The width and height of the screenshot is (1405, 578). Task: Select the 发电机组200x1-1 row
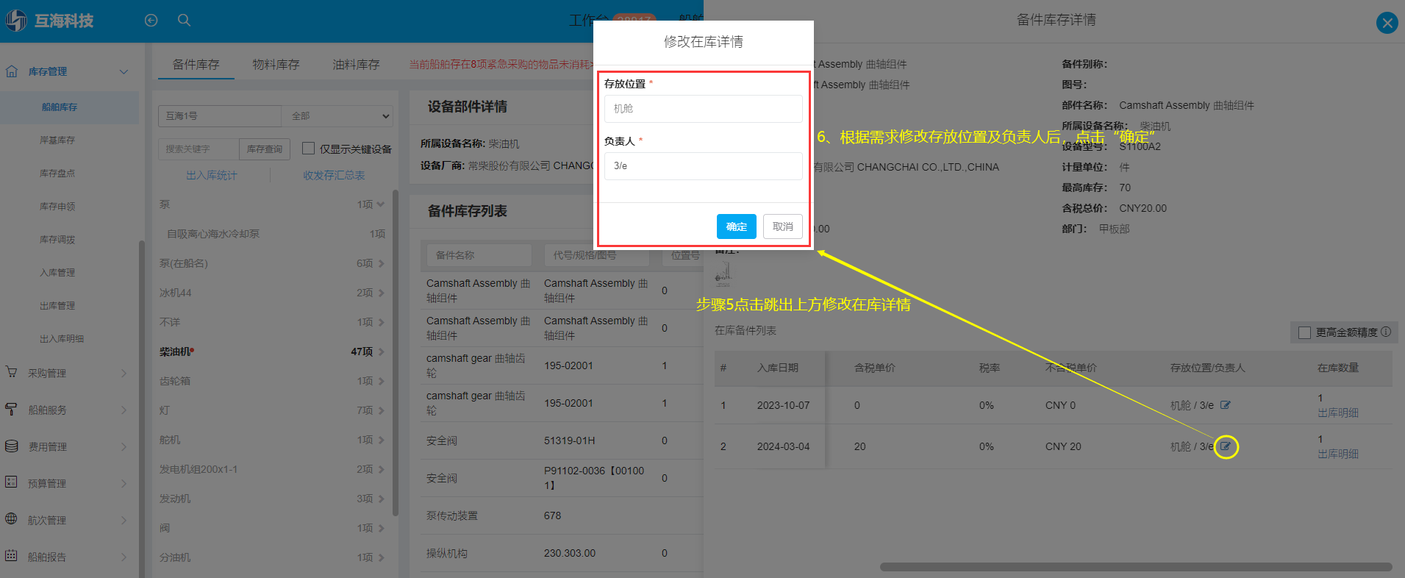(272, 469)
